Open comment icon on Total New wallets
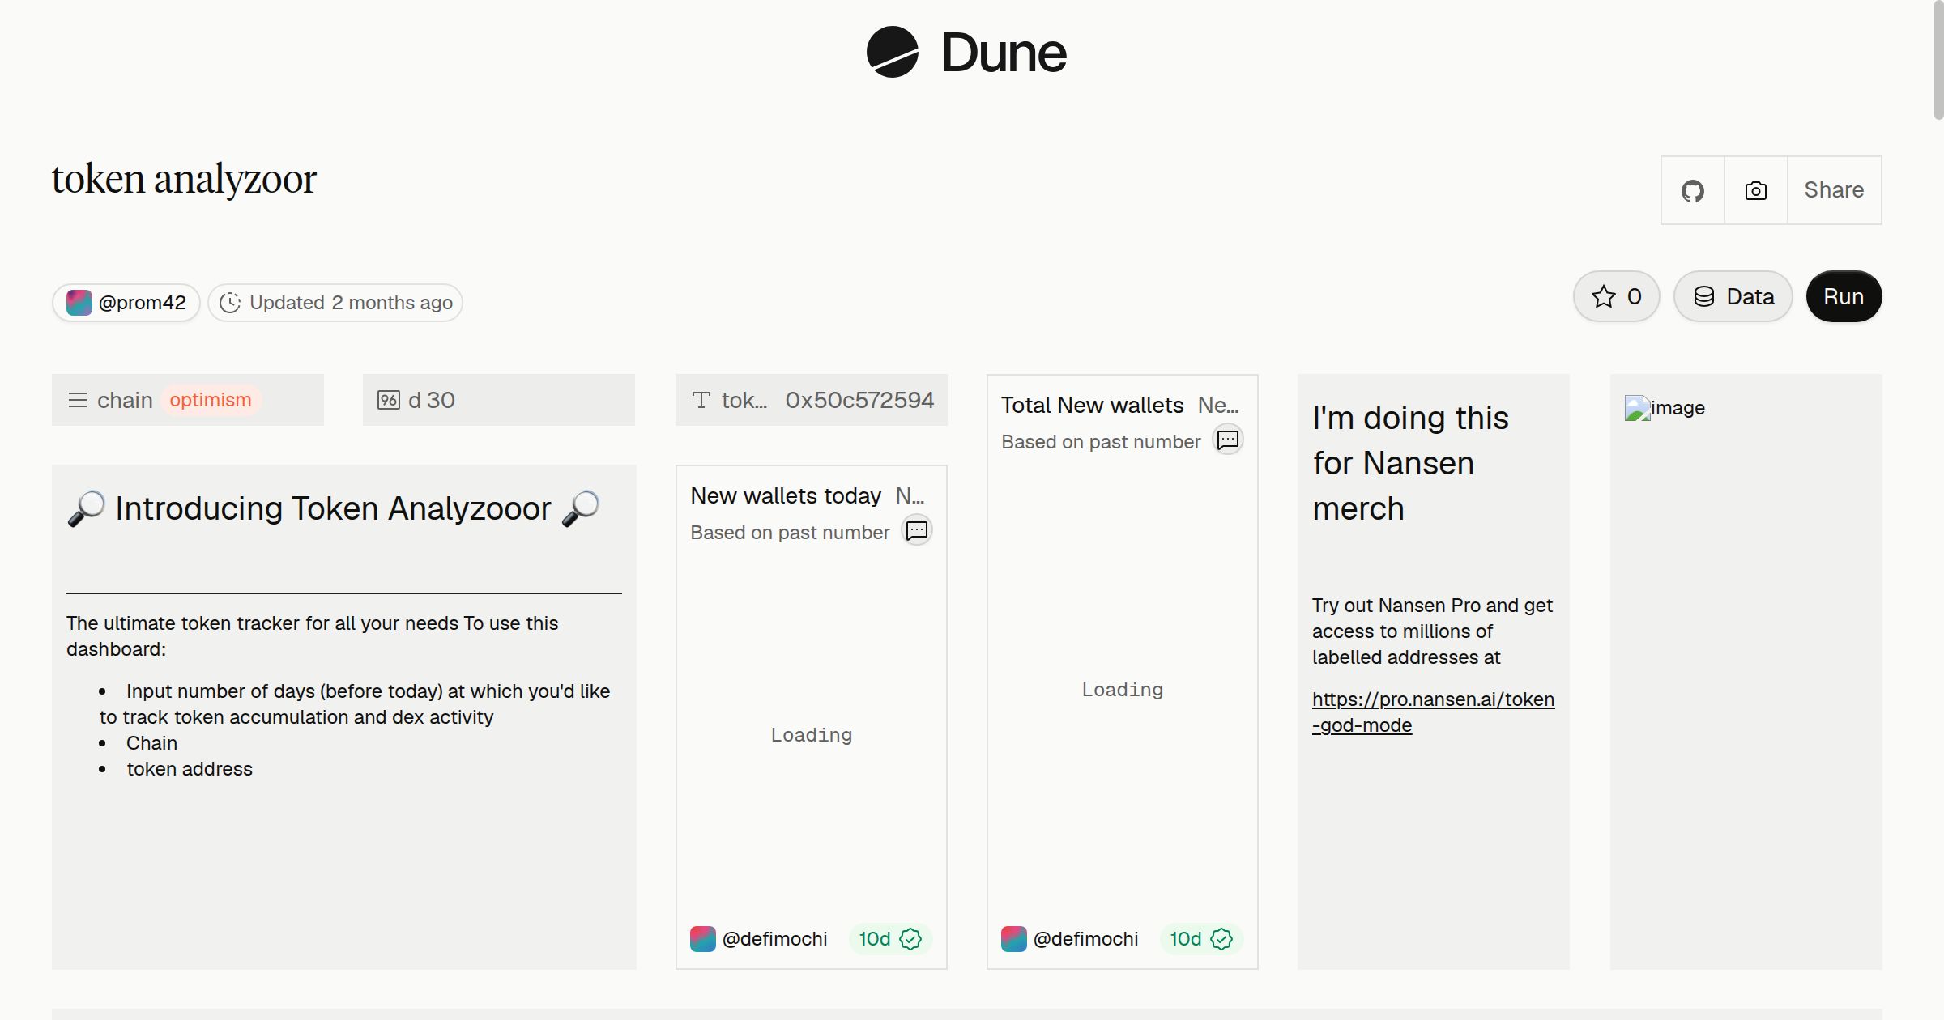Image resolution: width=1944 pixels, height=1020 pixels. pos(1228,440)
